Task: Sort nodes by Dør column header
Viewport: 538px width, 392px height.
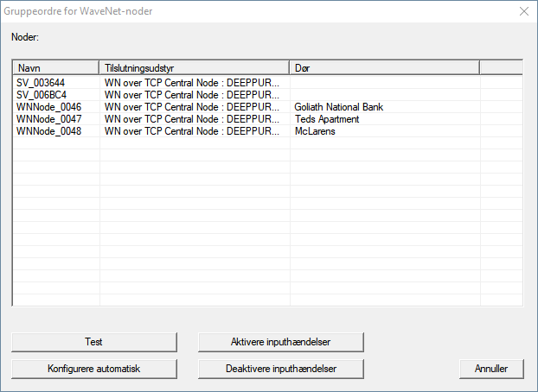Action: click(x=384, y=67)
